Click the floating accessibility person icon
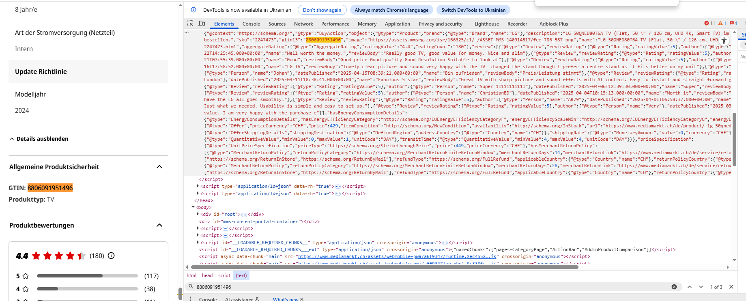This screenshot has height=301, width=746. point(724,41)
